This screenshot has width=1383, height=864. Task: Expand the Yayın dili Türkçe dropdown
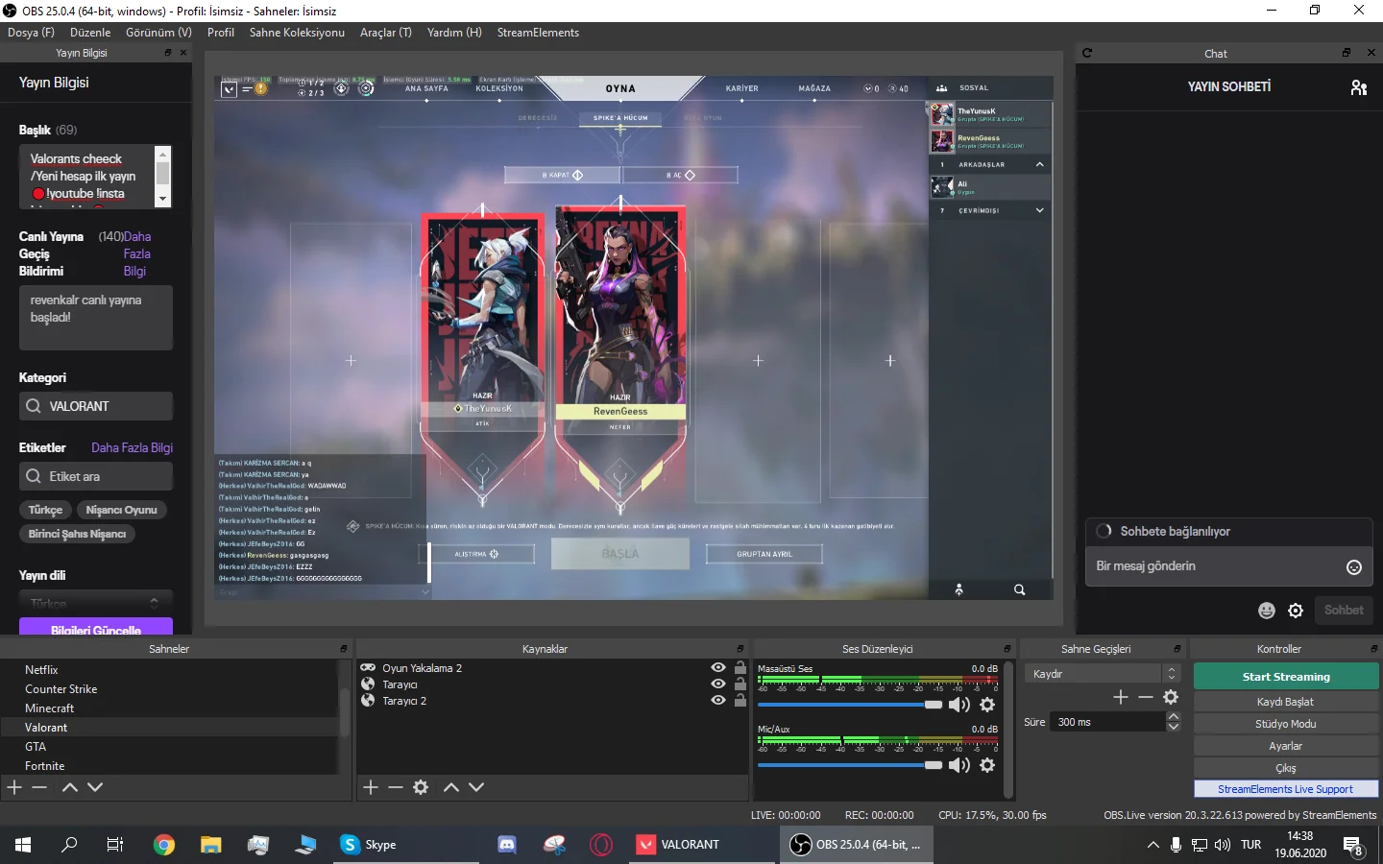(96, 603)
